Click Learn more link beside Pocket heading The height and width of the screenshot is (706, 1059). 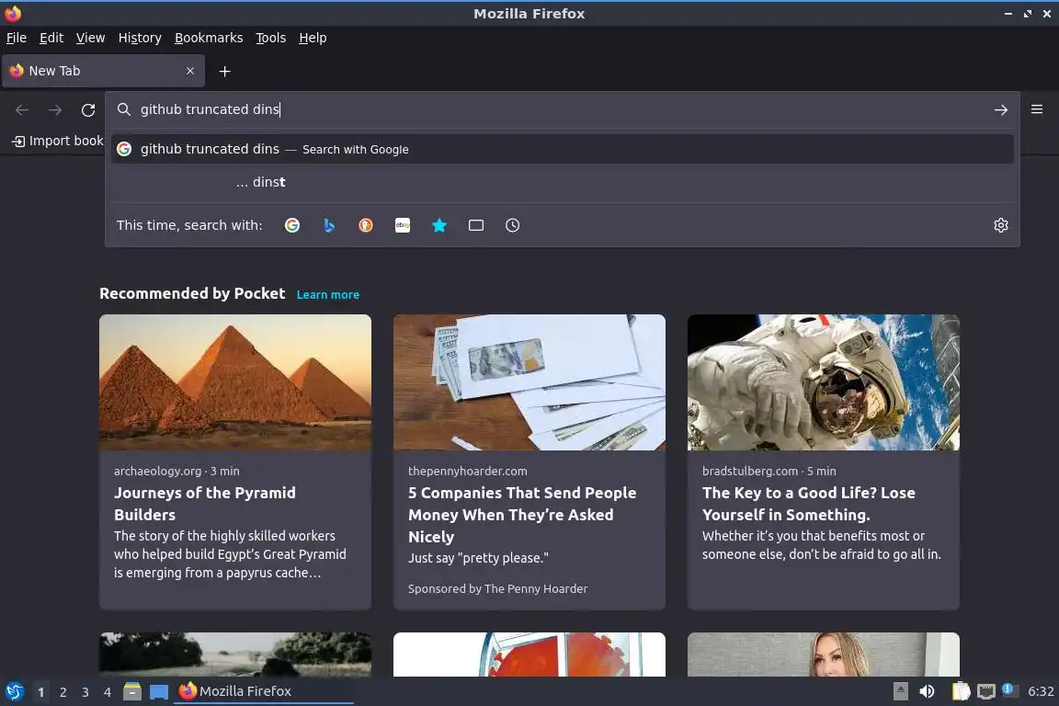pyautogui.click(x=327, y=294)
